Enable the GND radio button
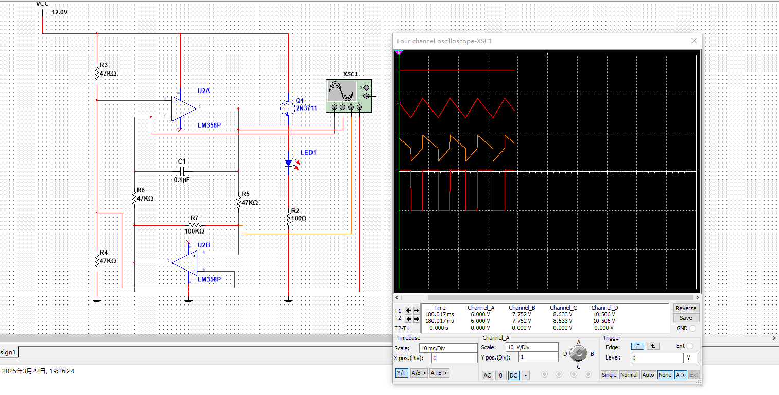The image size is (779, 395). pyautogui.click(x=693, y=328)
